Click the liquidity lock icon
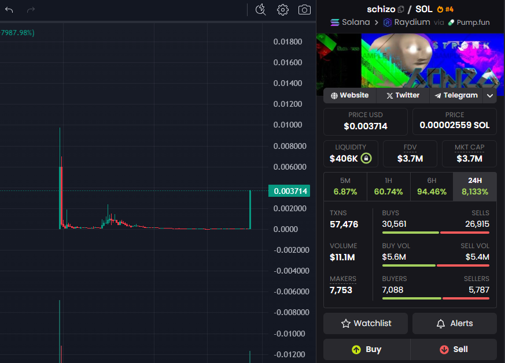Screen dimensions: 505x363 pyautogui.click(x=366, y=158)
